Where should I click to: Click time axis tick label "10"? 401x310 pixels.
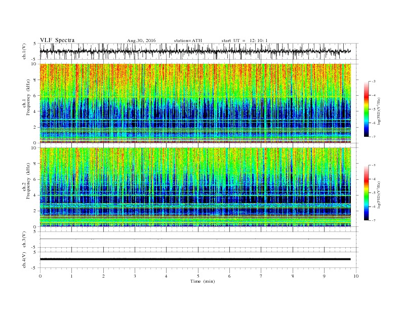click(356, 276)
